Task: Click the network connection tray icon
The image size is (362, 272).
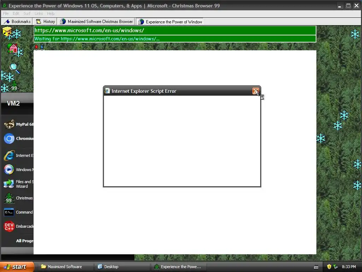Action: coord(335,267)
